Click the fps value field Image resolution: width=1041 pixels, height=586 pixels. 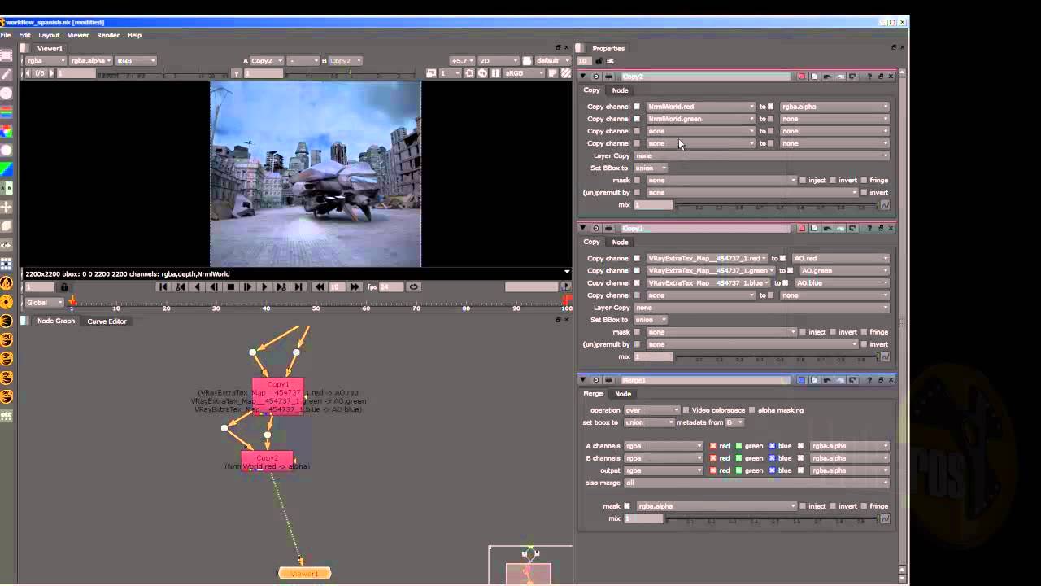coord(391,286)
